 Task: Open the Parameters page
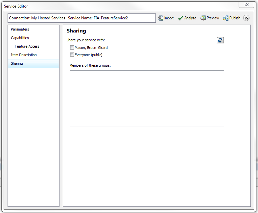[x=20, y=29]
